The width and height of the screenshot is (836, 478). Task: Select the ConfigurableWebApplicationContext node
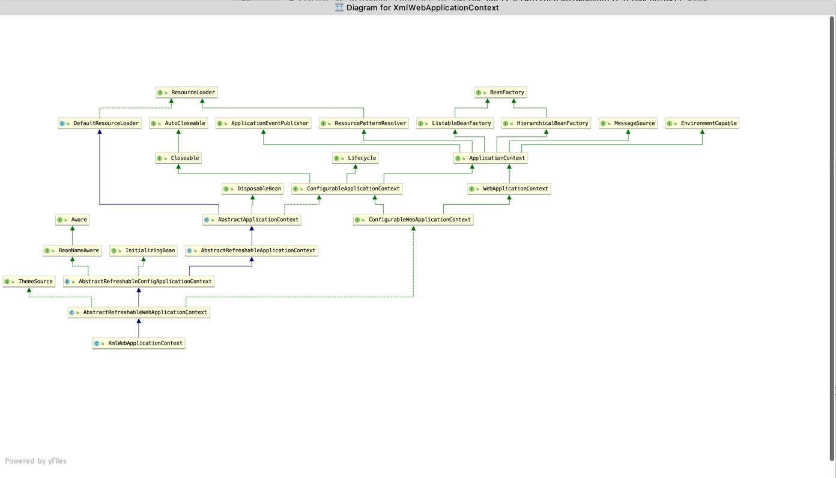coord(413,220)
